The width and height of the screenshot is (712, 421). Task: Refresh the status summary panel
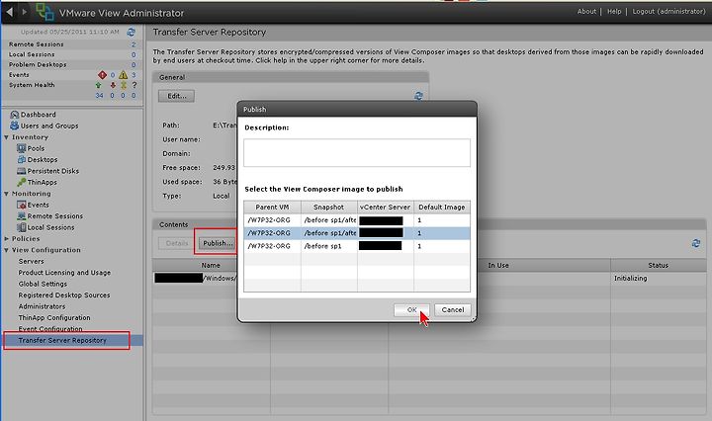[132, 32]
